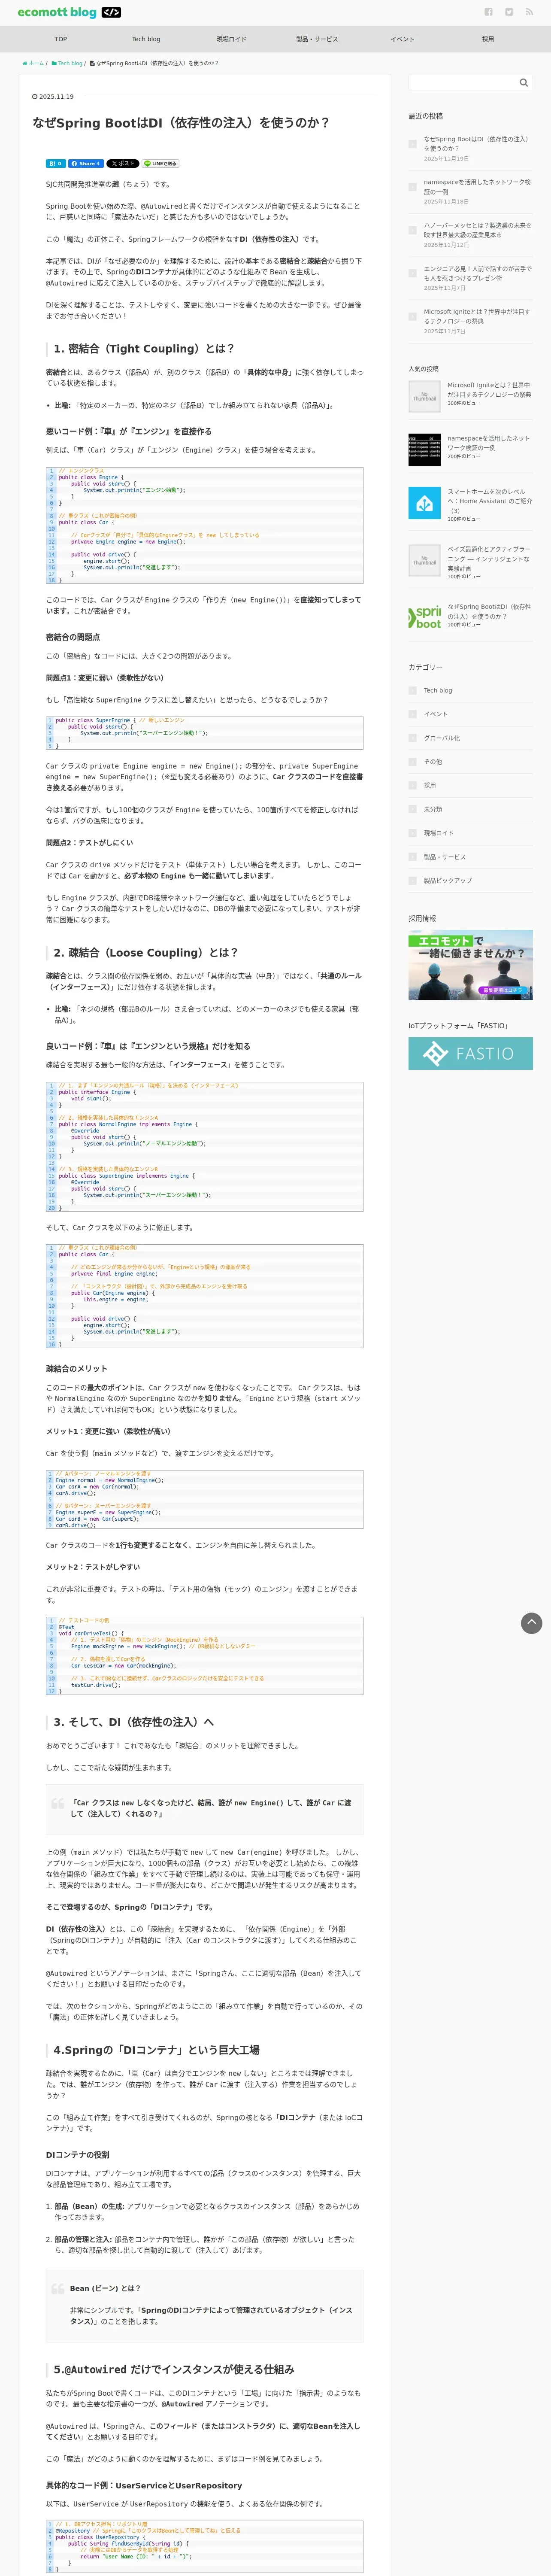Click heading 3. そして、DI（依存性の注入）へ
The width and height of the screenshot is (551, 2576).
pyautogui.click(x=133, y=1722)
